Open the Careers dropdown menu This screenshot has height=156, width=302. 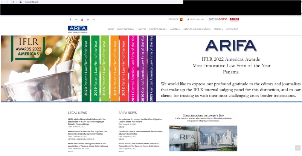coord(175,29)
